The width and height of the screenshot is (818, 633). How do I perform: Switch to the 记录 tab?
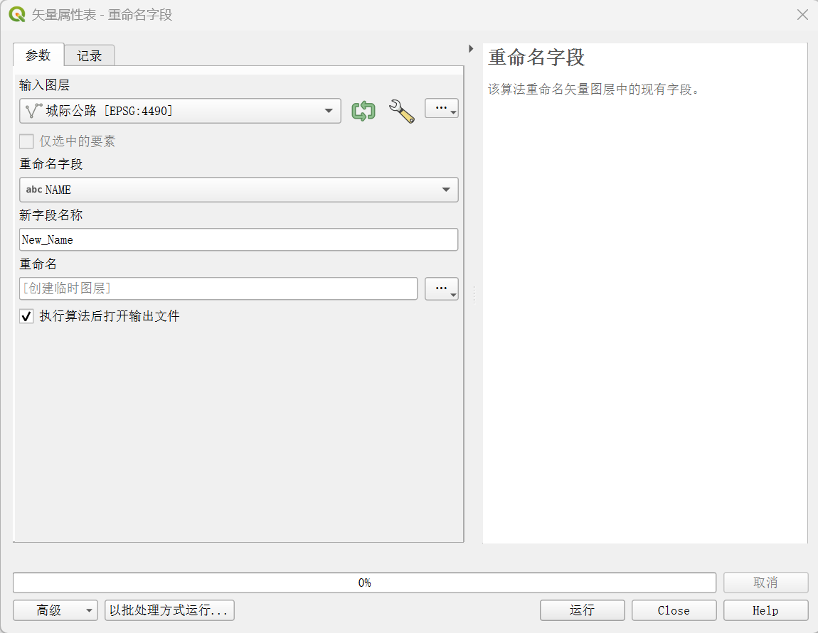coord(90,55)
